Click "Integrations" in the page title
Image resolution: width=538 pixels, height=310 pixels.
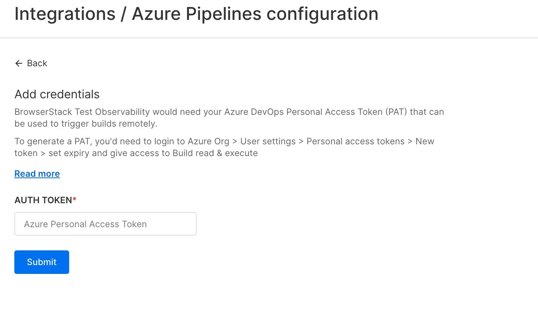65,14
